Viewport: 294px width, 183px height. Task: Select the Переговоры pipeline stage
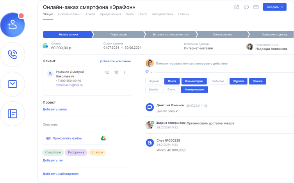coord(118,34)
